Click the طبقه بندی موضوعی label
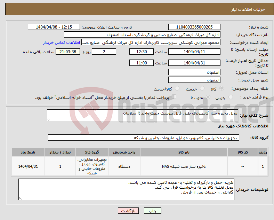The height and width of the screenshot is (220, 274). 250,89
